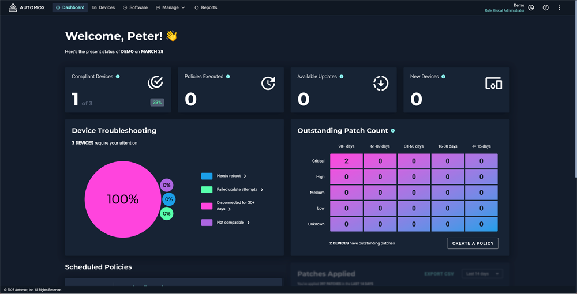The height and width of the screenshot is (294, 577).
Task: Open the Dashboard tab
Action: pos(70,7)
